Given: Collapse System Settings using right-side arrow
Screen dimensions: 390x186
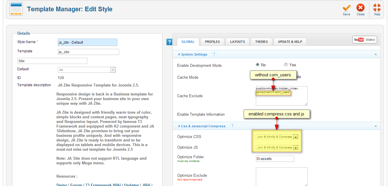Looking at the screenshot, I should 375,54.
